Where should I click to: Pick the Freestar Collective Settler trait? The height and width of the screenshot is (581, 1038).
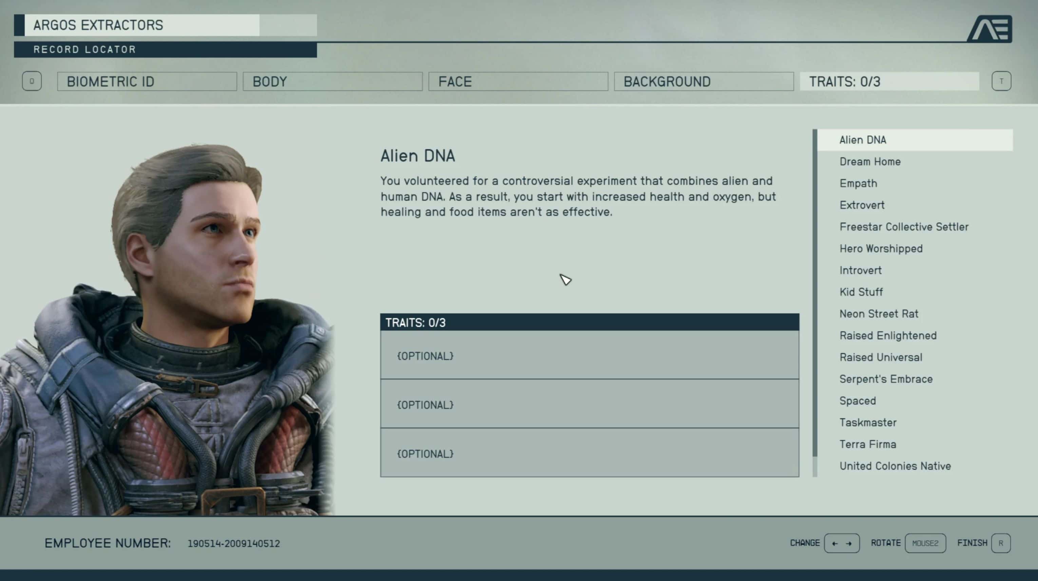(904, 227)
